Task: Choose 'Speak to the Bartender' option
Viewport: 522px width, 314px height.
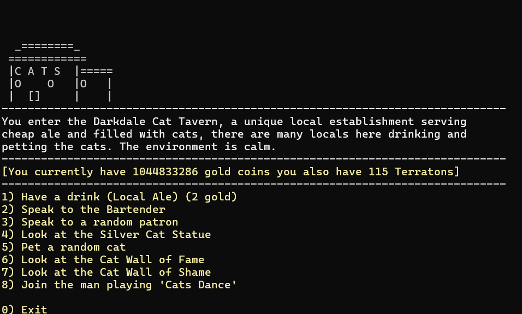Action: (x=83, y=210)
